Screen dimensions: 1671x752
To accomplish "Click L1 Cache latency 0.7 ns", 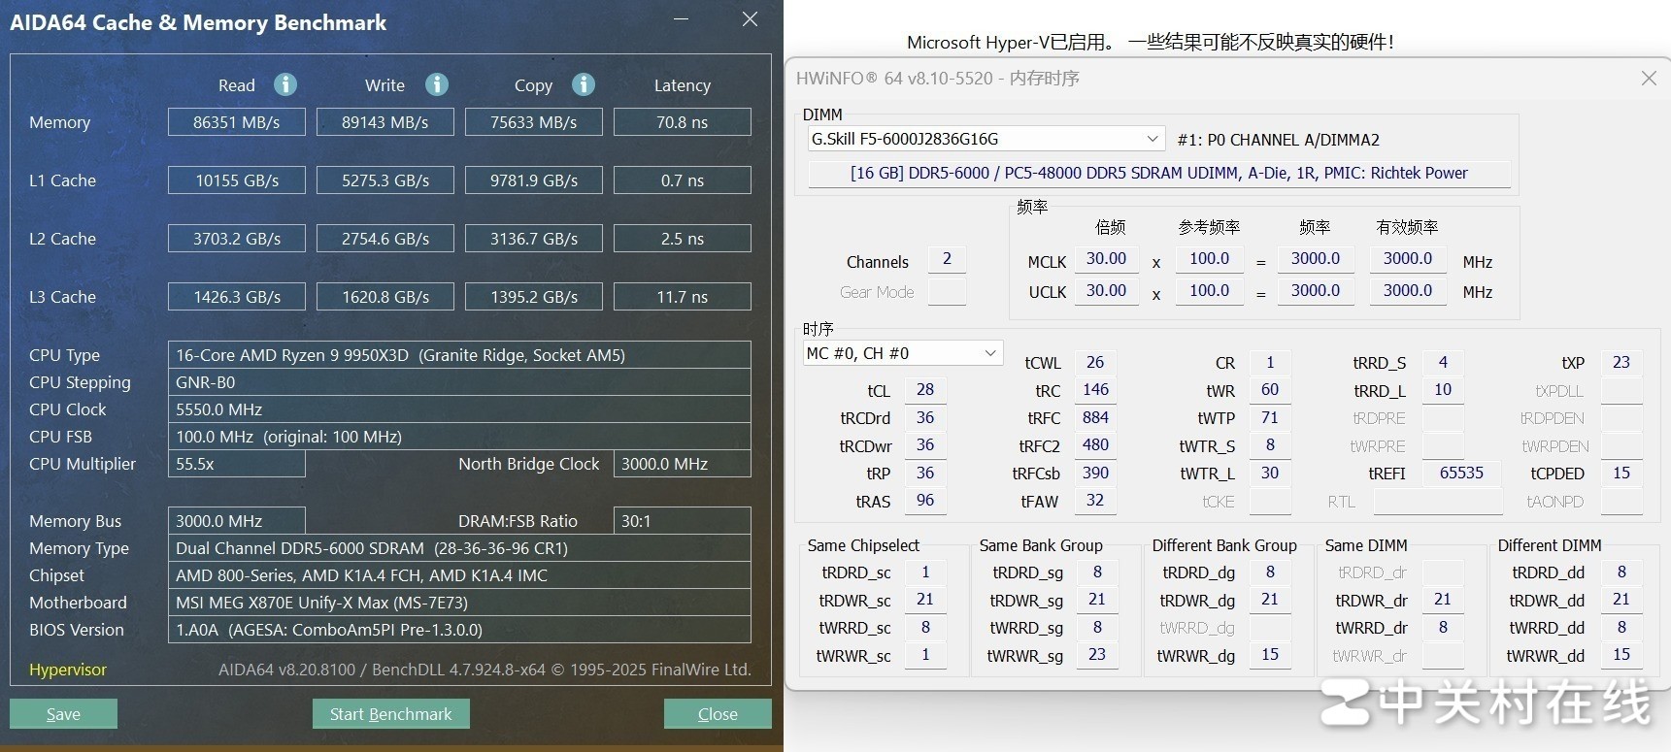I will 683,180.
